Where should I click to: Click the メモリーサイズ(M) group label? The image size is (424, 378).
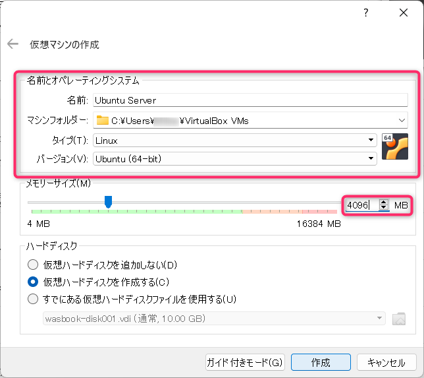coord(58,183)
